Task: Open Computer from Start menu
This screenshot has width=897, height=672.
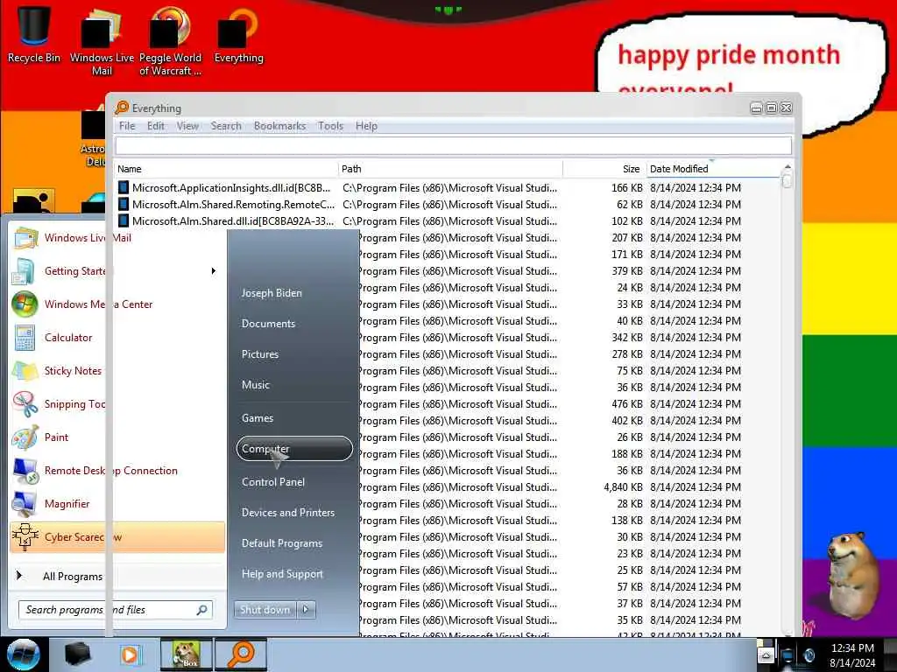Action: tap(294, 449)
